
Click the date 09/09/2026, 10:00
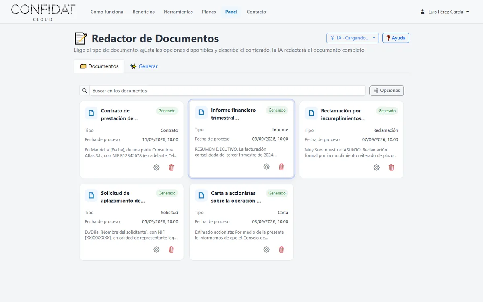click(270, 139)
